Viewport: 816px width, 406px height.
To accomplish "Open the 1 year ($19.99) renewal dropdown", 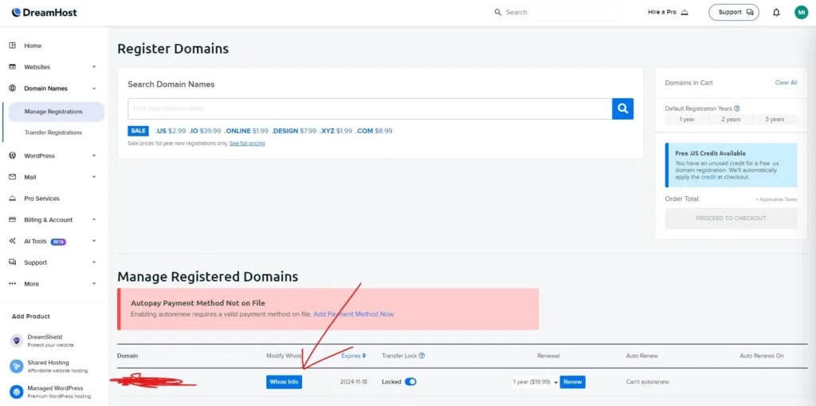I will point(535,382).
